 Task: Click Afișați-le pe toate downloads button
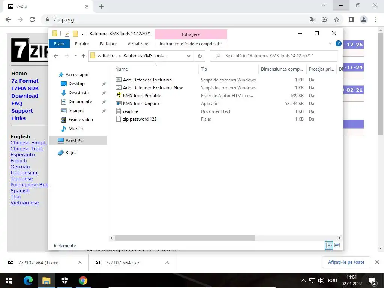pos(346,262)
